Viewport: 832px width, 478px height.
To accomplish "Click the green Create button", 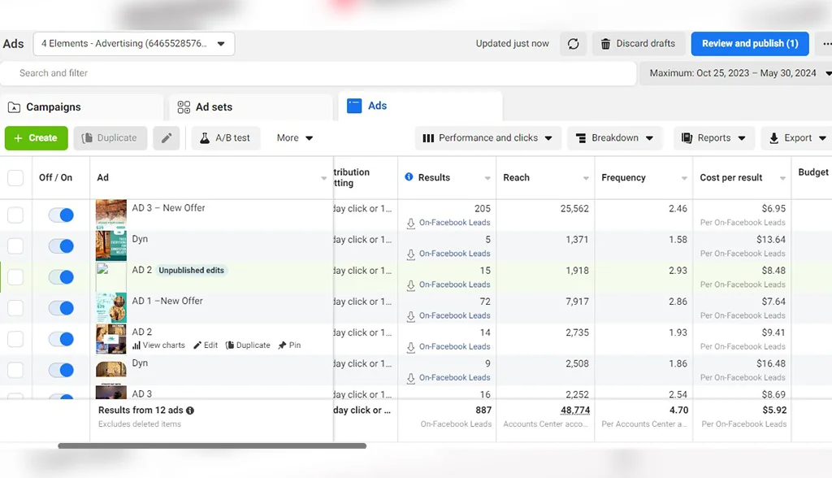I will (36, 138).
